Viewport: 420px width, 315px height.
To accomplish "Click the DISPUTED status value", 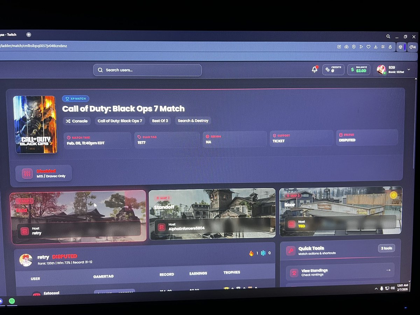I will (347, 140).
